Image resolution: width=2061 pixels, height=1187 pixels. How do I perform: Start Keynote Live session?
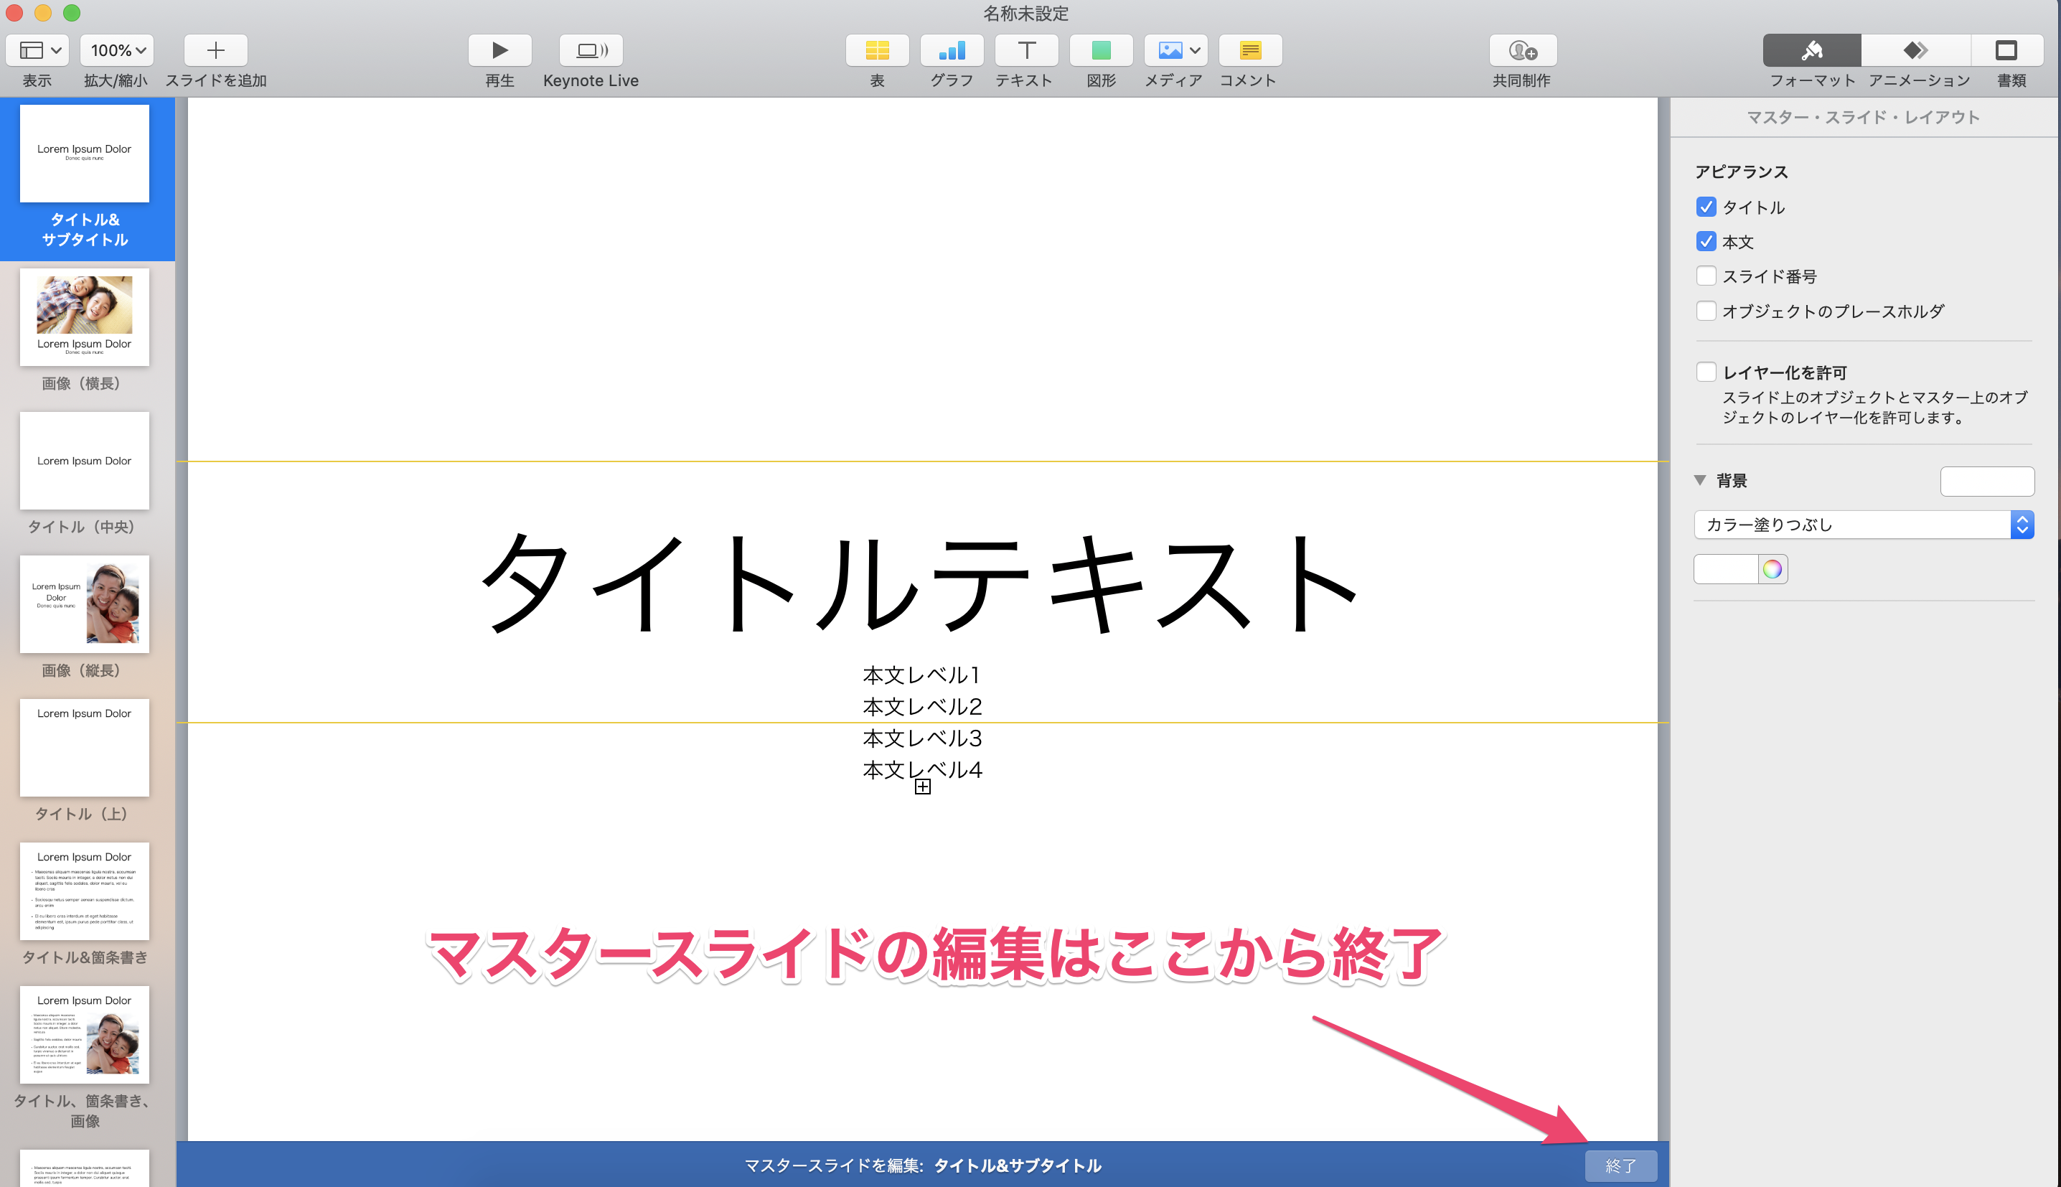pyautogui.click(x=590, y=50)
